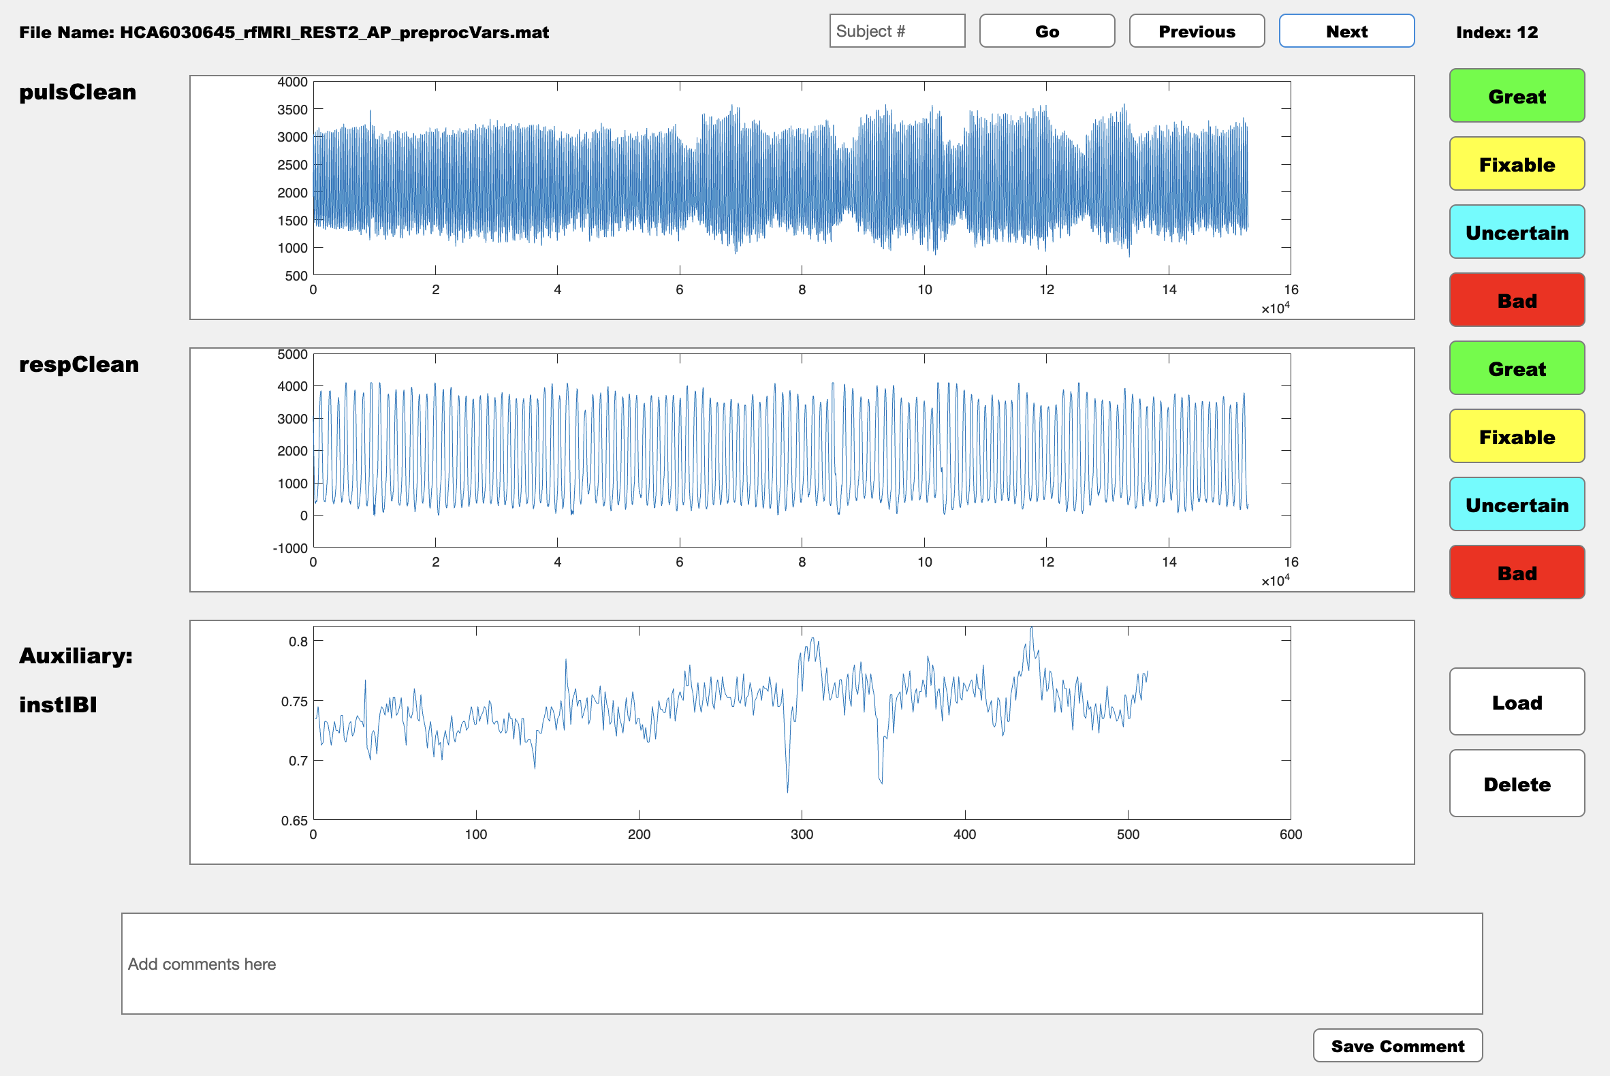Click the Add comments here box

coord(802,964)
